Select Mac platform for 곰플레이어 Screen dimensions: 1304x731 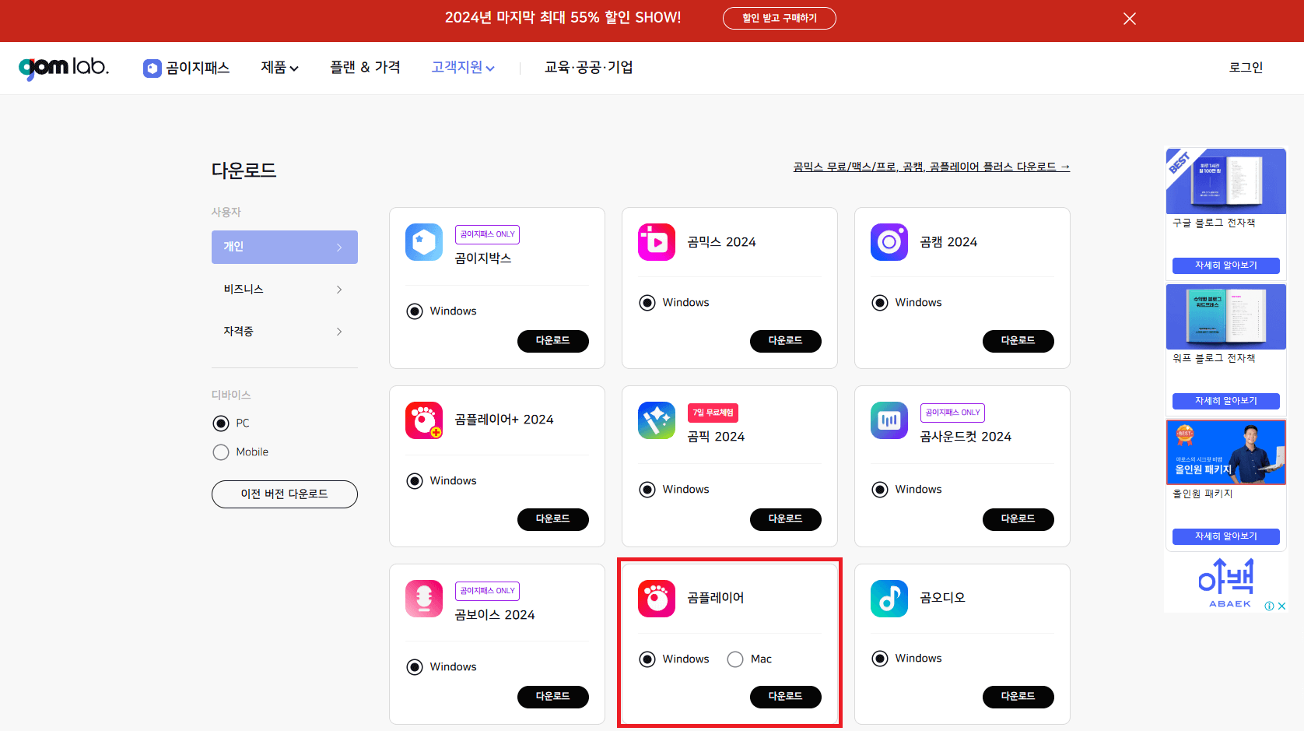pos(735,659)
